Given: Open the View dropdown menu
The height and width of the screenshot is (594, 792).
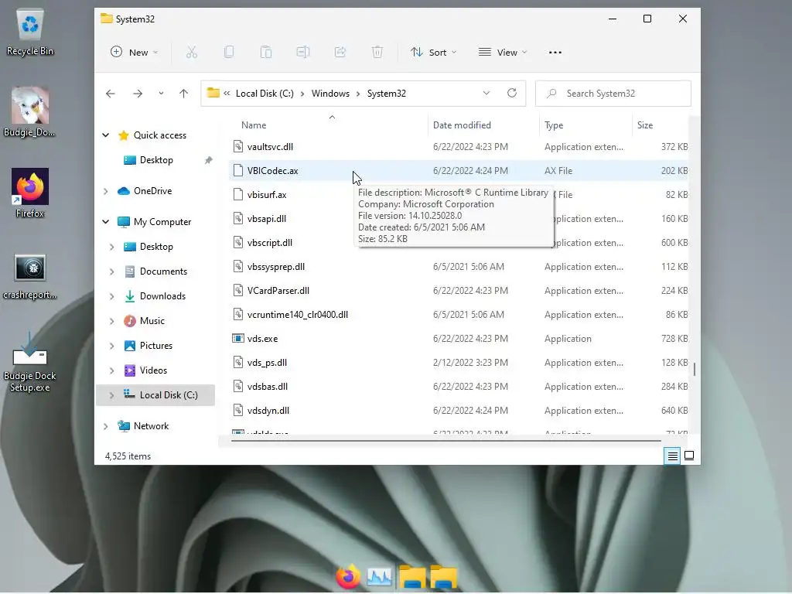Looking at the screenshot, I should pyautogui.click(x=503, y=53).
